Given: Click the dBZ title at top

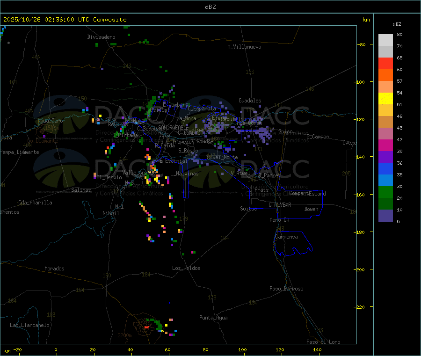Looking at the screenshot, I should click(x=210, y=7).
